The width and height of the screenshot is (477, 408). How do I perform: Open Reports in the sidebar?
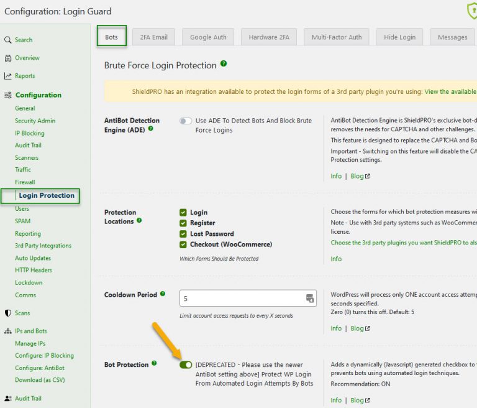(25, 76)
